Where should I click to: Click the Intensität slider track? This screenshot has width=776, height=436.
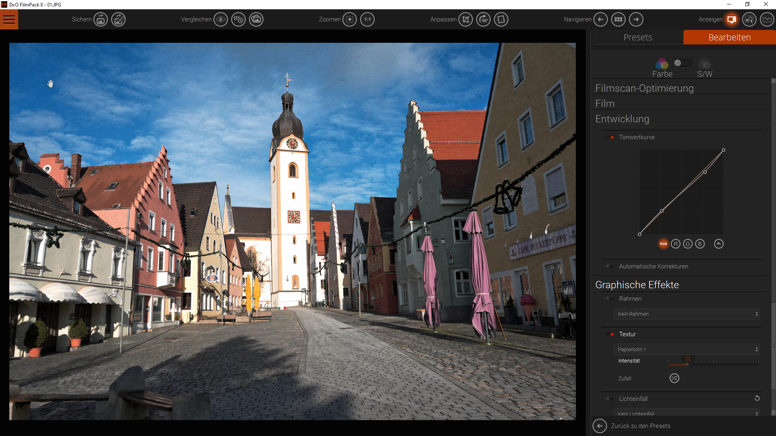tap(723, 364)
